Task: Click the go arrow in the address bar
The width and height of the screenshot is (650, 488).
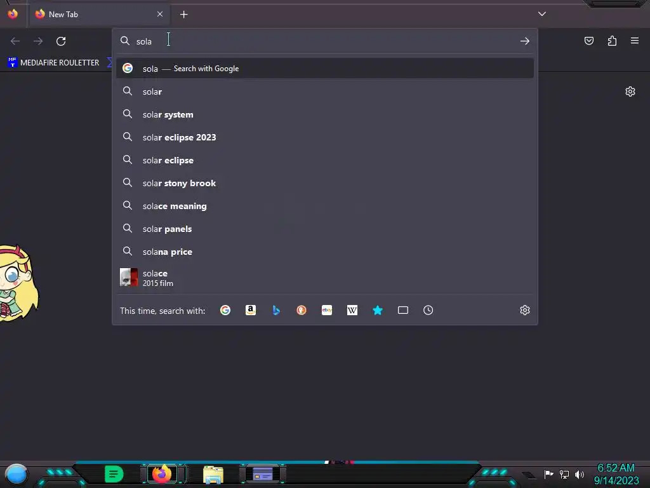Action: coord(525,41)
